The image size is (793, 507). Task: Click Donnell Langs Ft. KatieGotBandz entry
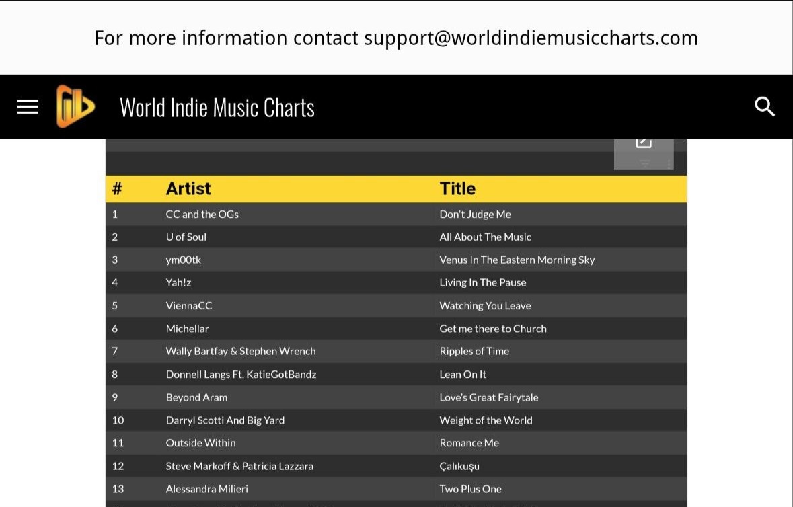pos(241,375)
